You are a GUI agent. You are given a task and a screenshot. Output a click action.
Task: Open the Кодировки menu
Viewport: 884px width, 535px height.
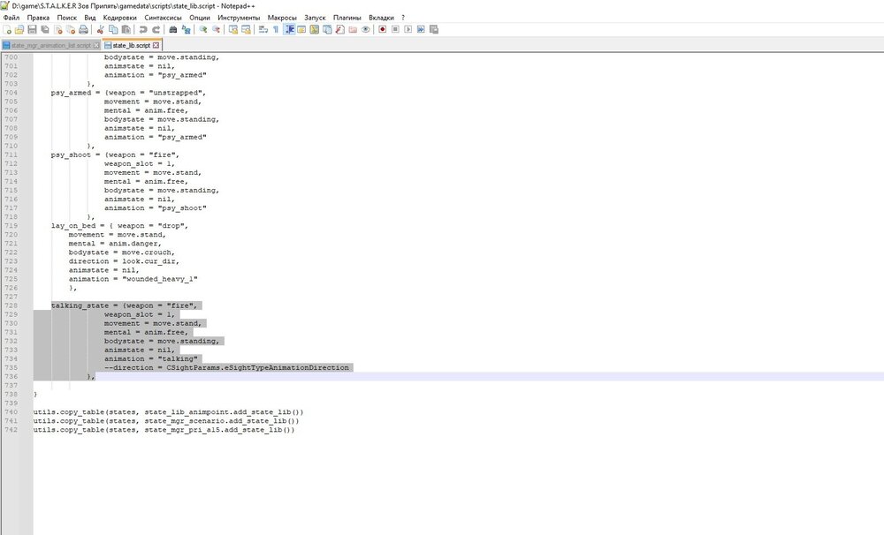[119, 18]
